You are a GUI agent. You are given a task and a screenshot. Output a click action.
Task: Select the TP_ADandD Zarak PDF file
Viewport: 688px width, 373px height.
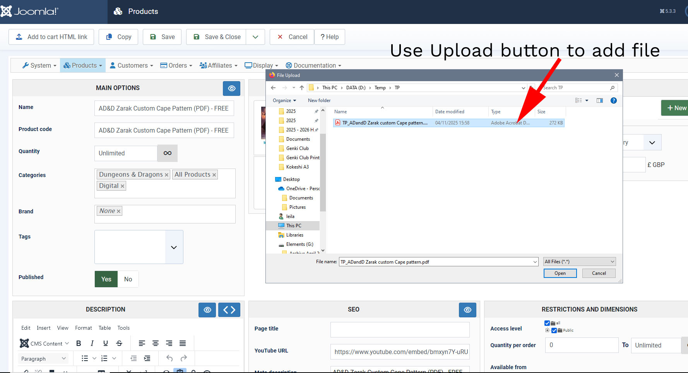coord(385,123)
